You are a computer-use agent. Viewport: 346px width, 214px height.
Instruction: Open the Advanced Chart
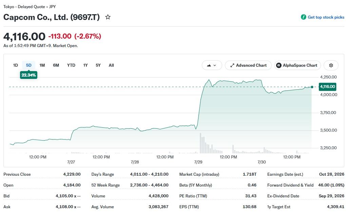[x=248, y=65]
